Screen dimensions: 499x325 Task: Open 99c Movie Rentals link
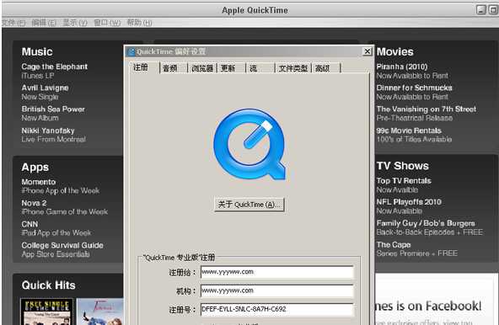(x=414, y=135)
